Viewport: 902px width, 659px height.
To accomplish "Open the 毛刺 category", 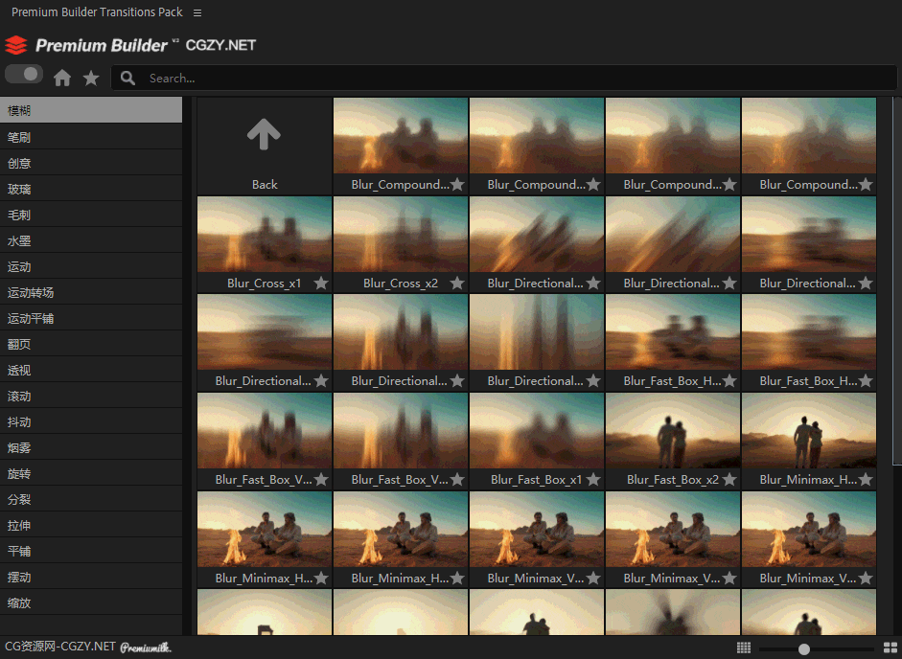I will [91, 215].
